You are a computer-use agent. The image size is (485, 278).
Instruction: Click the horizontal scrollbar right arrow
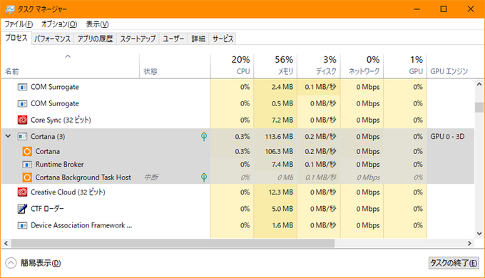pos(469,243)
